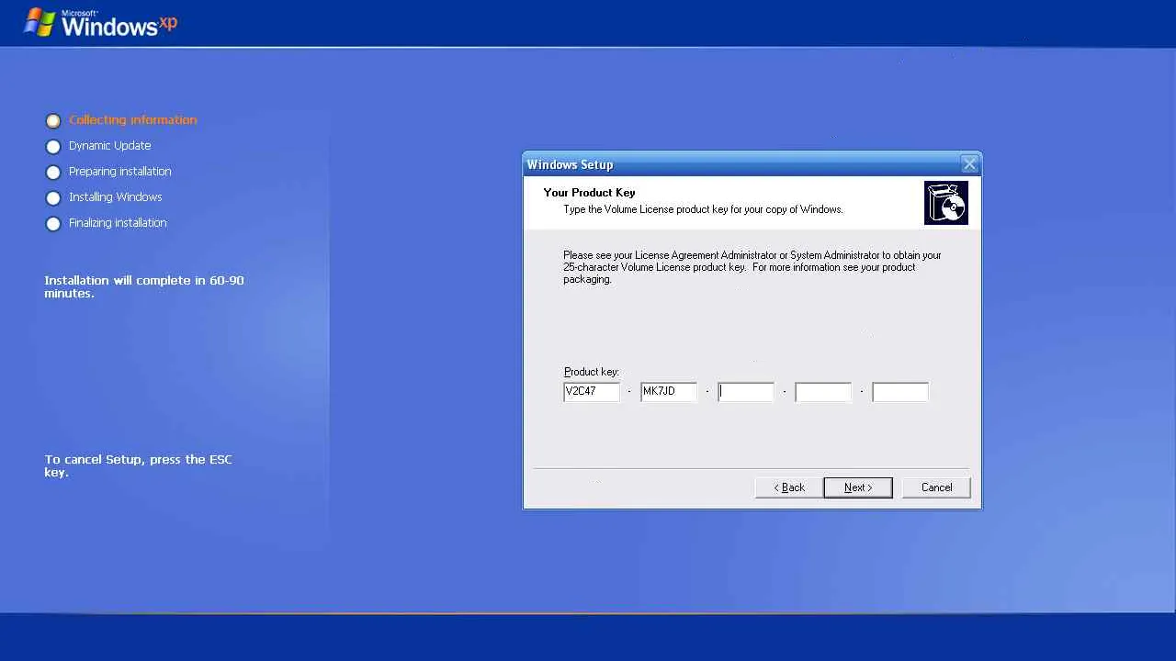The height and width of the screenshot is (661, 1176).
Task: Click the Preparing installation step bullet
Action: pos(53,173)
